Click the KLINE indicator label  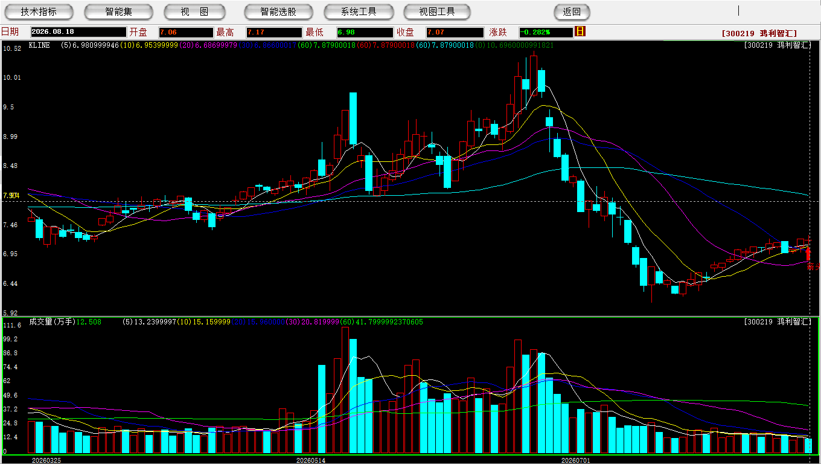(39, 45)
